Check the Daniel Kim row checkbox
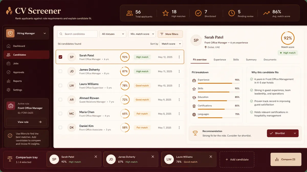This screenshot has width=307, height=172. point(60,128)
